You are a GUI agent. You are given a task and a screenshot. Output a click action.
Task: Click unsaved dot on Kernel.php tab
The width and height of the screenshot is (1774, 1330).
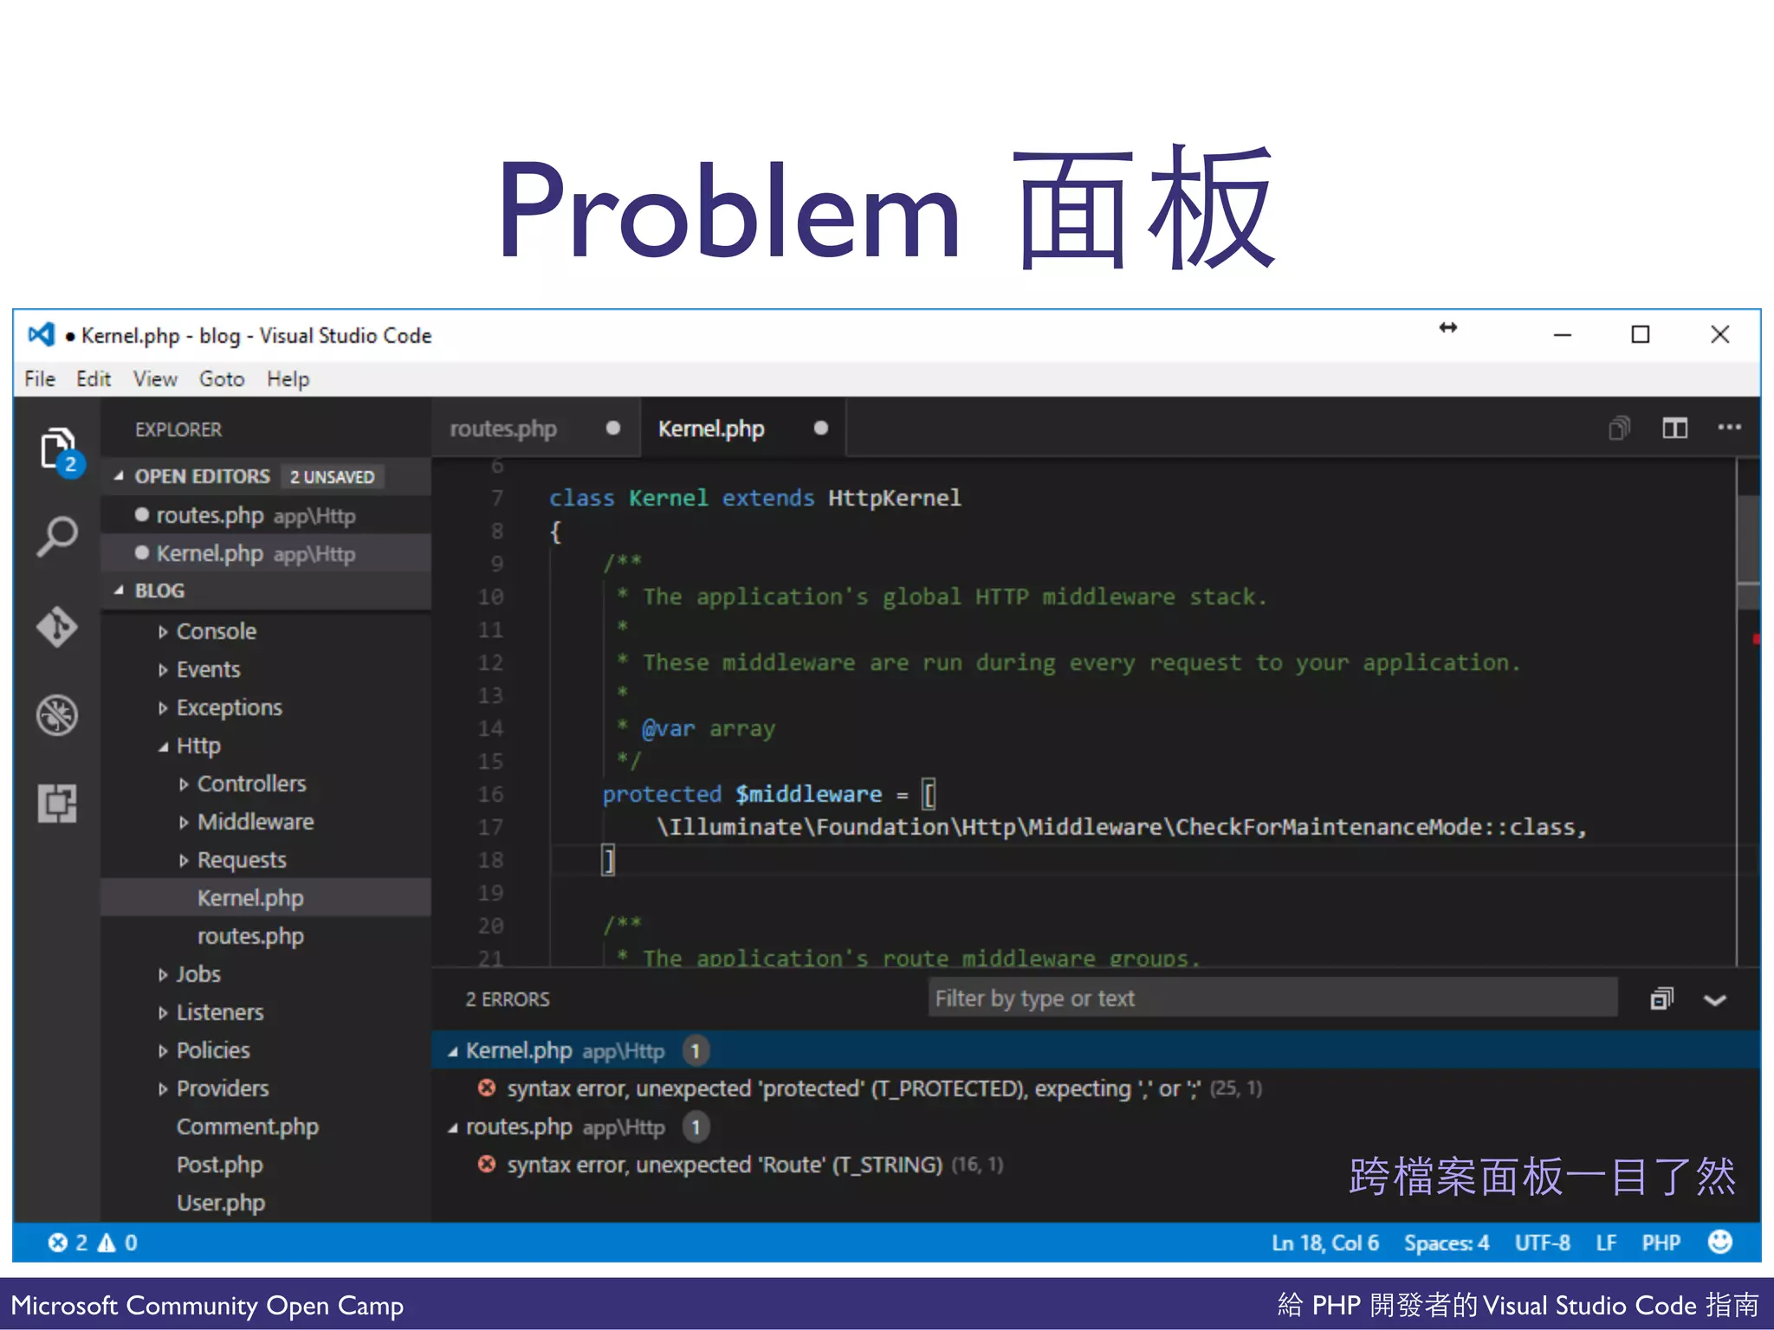tap(821, 428)
